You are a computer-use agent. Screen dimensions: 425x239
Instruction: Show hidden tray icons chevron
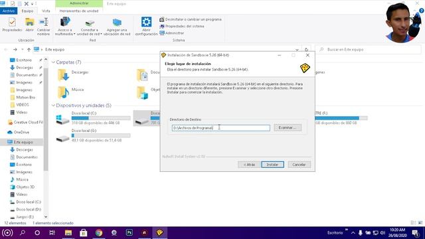pyautogui.click(x=353, y=233)
